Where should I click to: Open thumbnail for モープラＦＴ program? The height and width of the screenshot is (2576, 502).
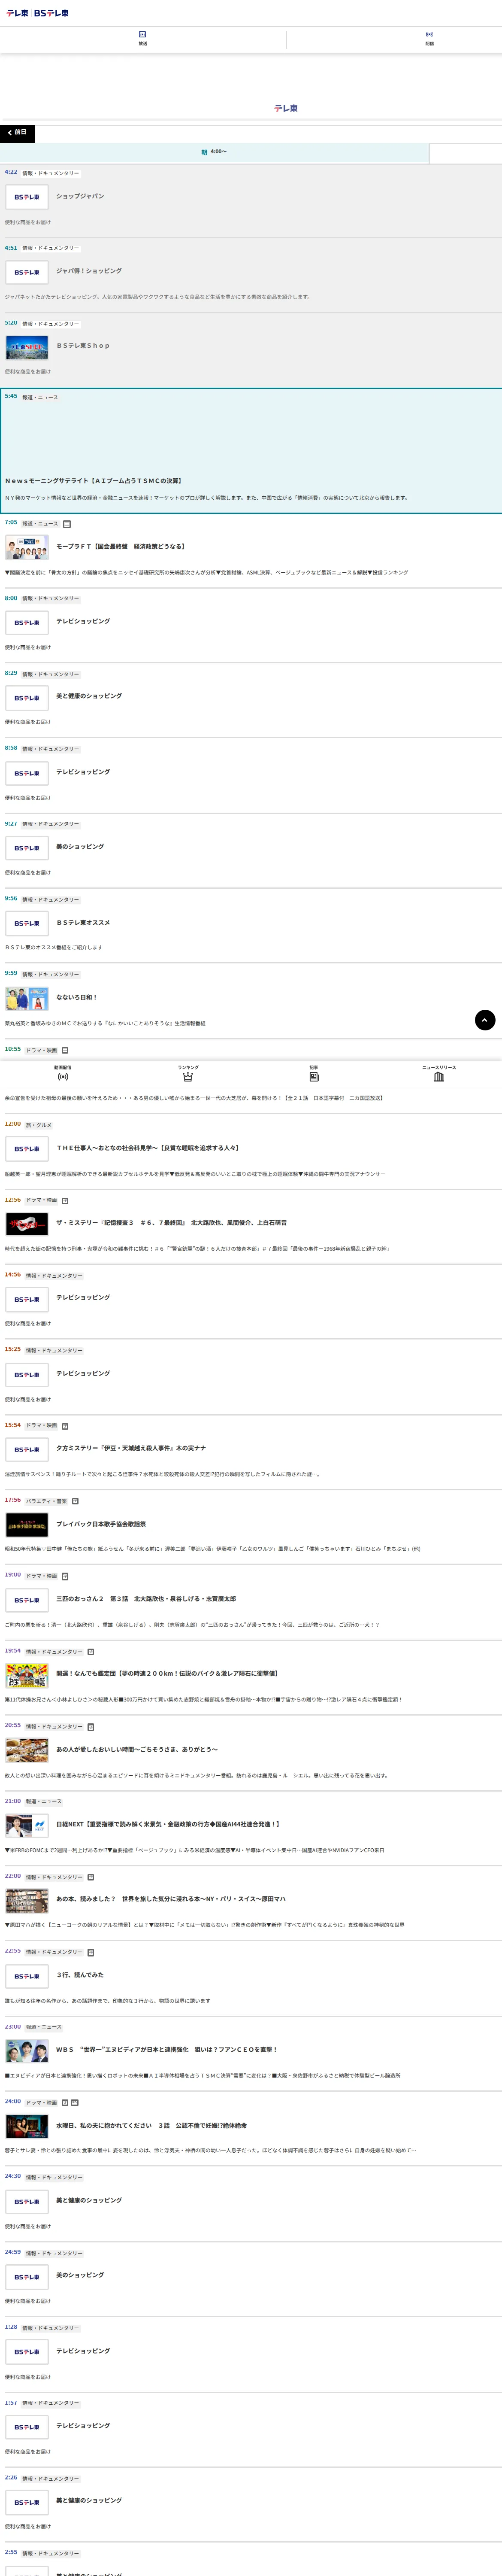click(27, 547)
